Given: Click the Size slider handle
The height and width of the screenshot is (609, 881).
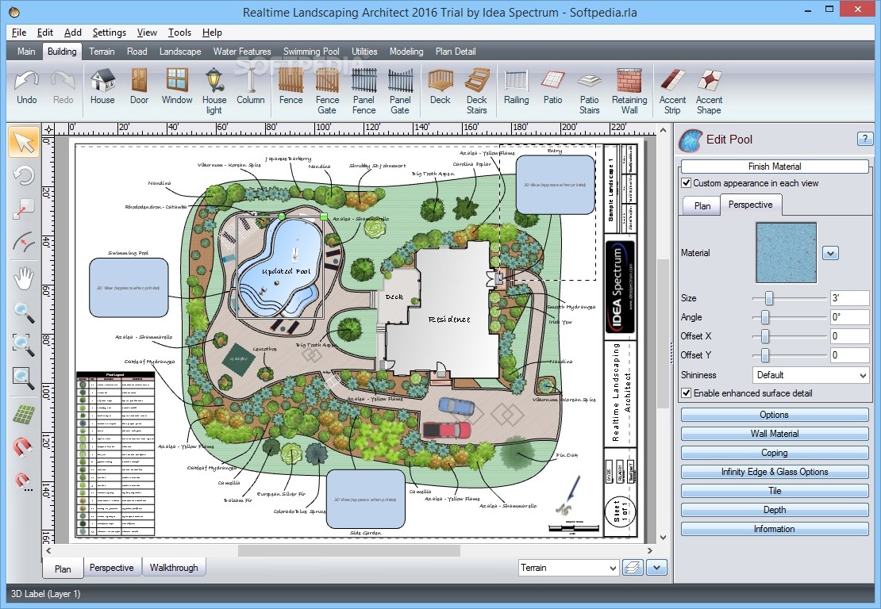Looking at the screenshot, I should point(768,298).
